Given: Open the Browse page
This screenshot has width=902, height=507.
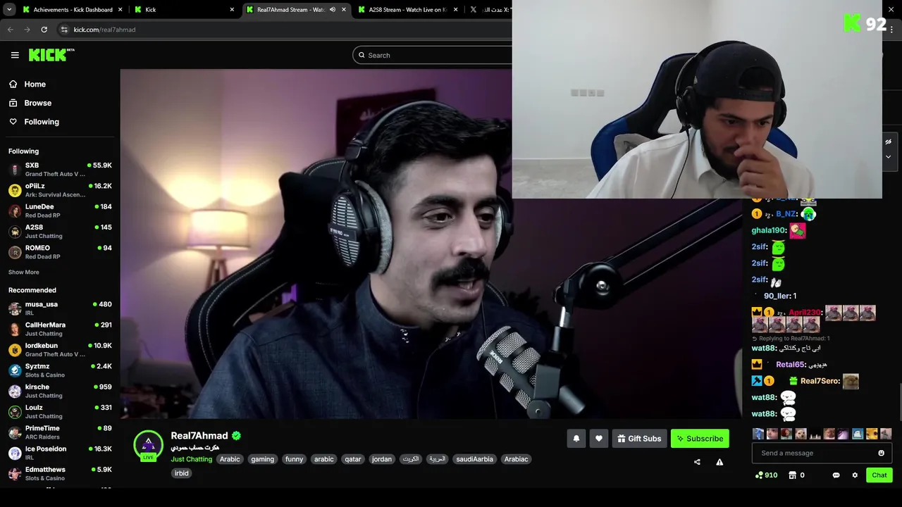Looking at the screenshot, I should [37, 103].
